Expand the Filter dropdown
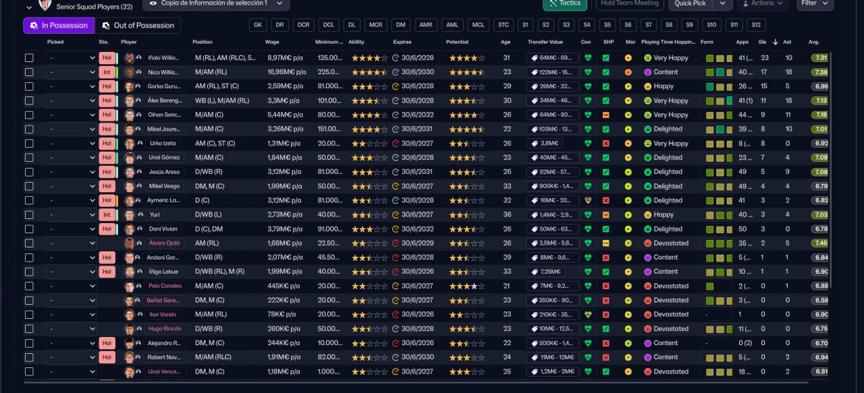 (815, 3)
